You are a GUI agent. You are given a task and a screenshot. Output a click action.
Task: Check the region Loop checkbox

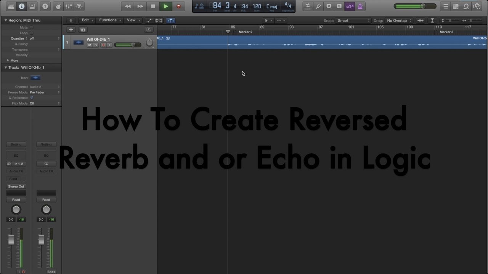point(32,33)
